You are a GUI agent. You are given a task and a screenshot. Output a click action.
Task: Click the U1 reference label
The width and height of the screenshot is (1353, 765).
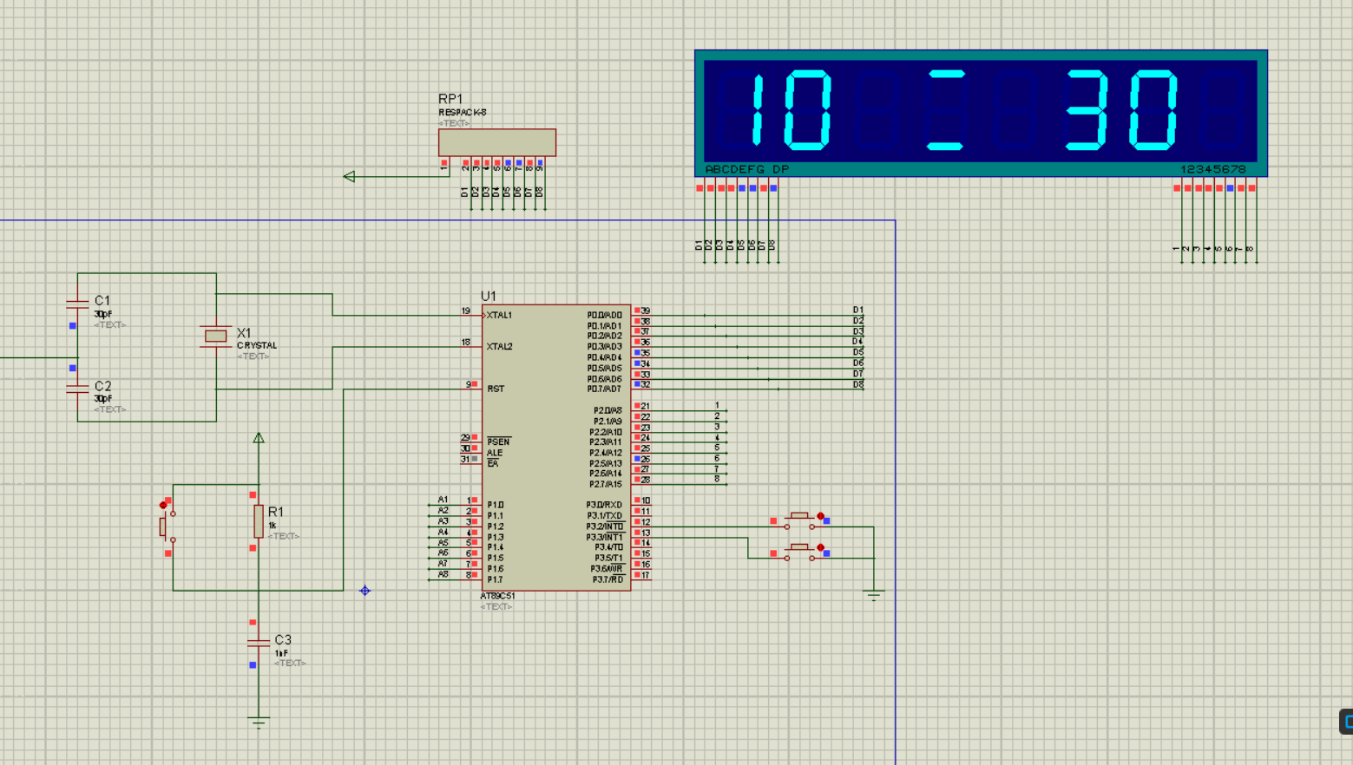tap(489, 296)
